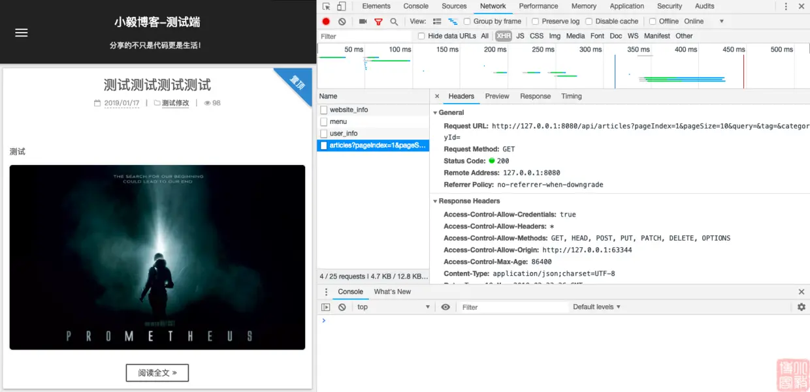
Task: Enable the Group by frame checkbox
Action: click(x=467, y=22)
